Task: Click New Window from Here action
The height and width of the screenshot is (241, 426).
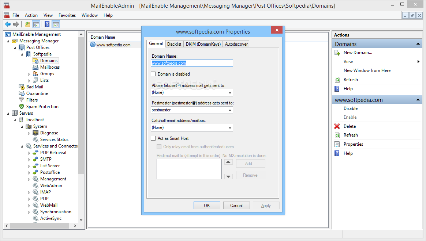Action: click(367, 70)
